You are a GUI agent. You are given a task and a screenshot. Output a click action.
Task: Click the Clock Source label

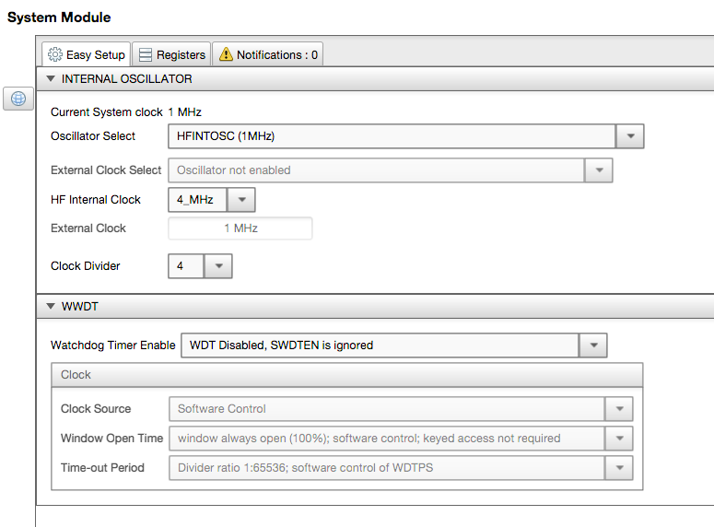point(96,408)
